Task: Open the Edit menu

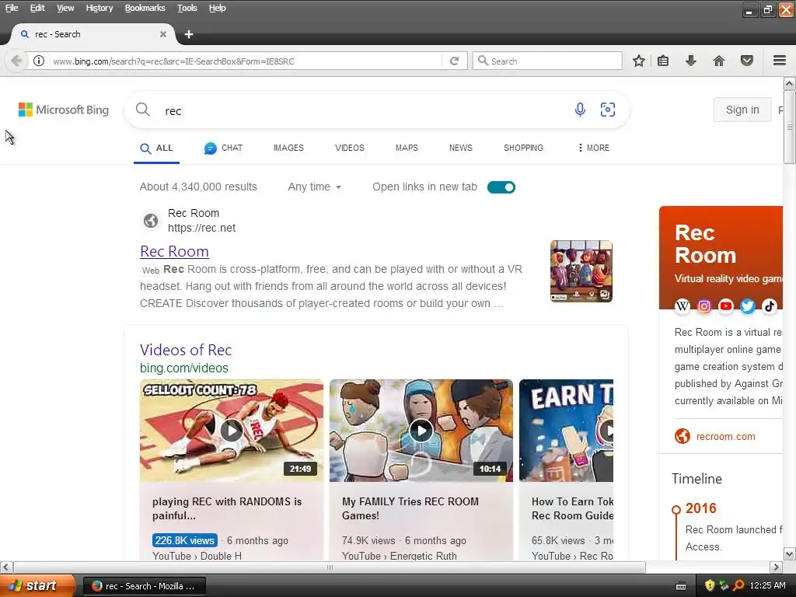Action: pyautogui.click(x=37, y=8)
